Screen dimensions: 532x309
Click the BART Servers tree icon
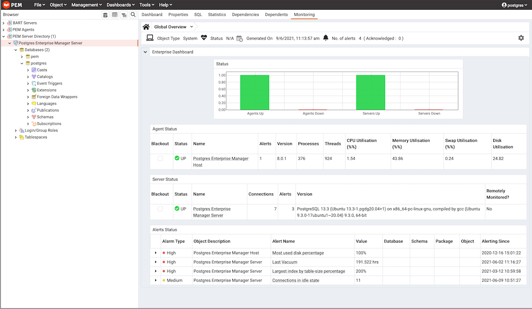pyautogui.click(x=10, y=23)
